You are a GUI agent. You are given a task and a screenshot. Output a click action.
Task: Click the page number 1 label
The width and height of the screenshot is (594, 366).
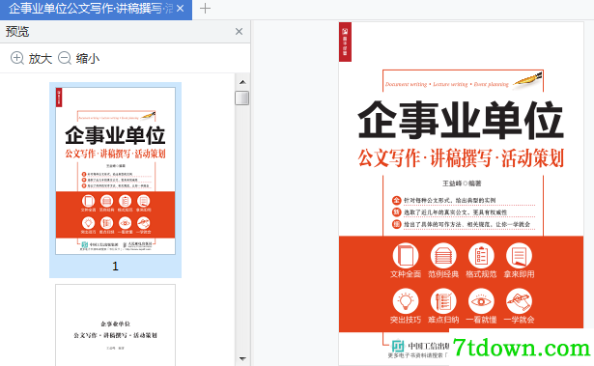coord(115,267)
